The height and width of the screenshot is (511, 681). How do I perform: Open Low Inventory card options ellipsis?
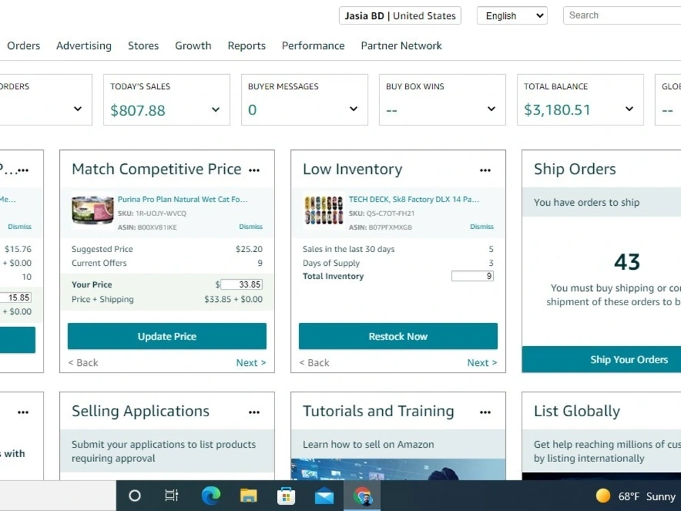coord(485,170)
